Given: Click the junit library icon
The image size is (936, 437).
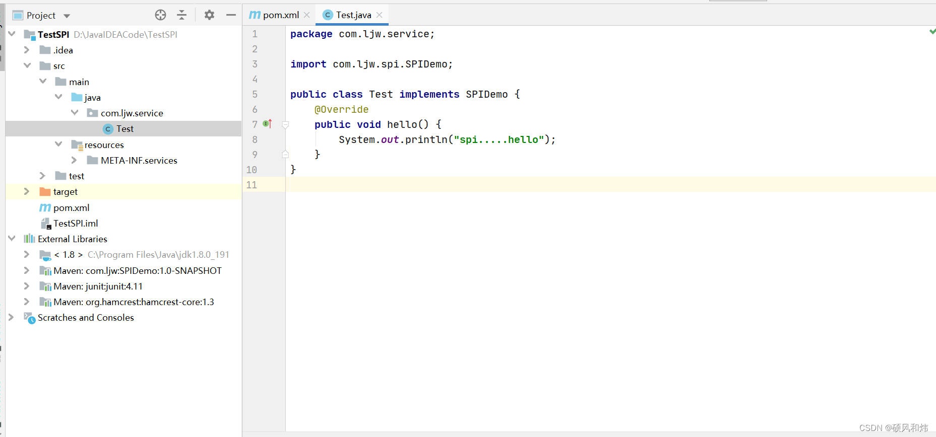Looking at the screenshot, I should tap(45, 286).
